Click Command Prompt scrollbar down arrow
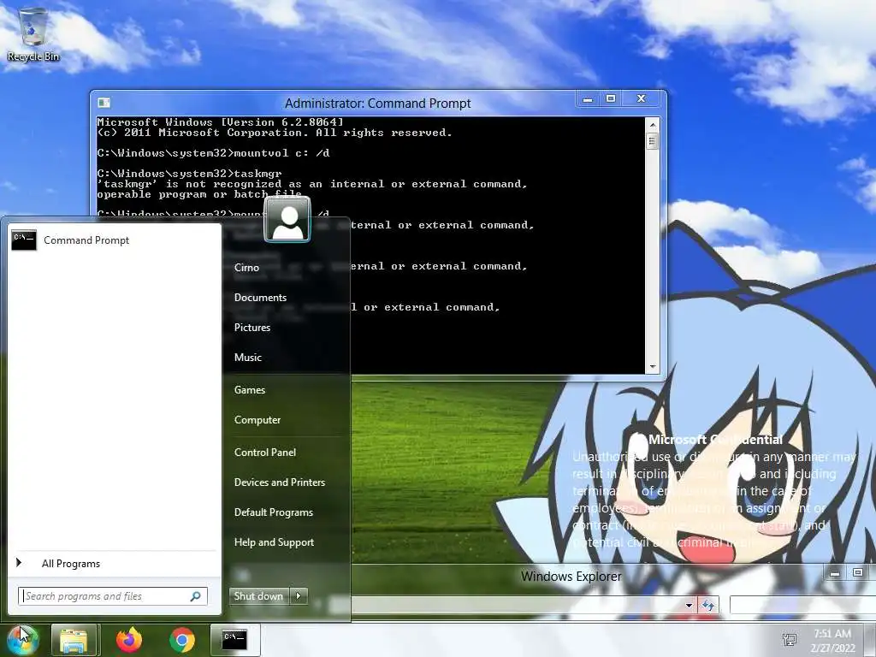The height and width of the screenshot is (657, 876). pyautogui.click(x=652, y=367)
